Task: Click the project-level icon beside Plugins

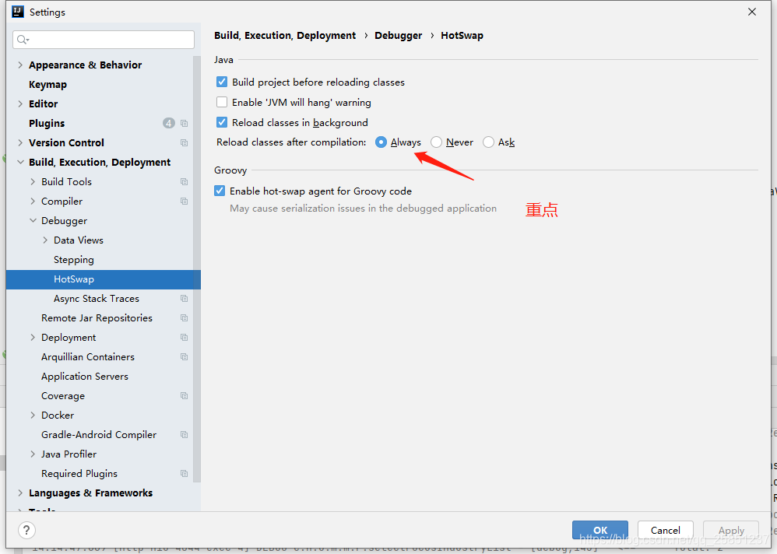Action: pyautogui.click(x=184, y=123)
